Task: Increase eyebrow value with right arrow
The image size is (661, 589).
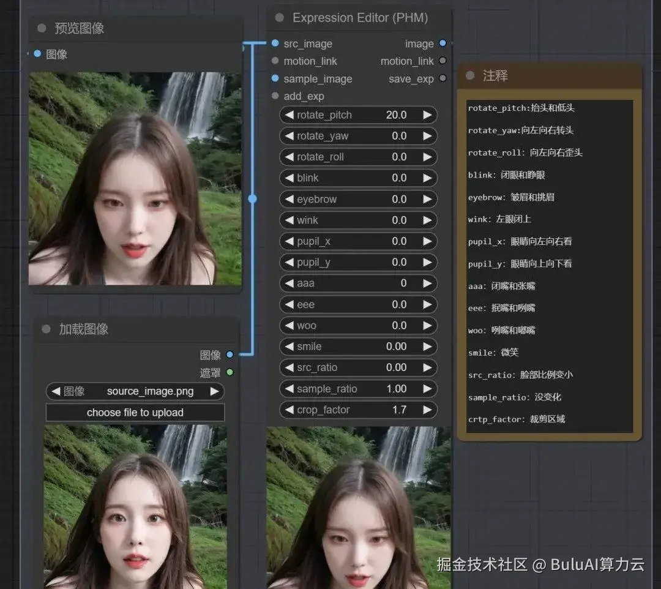Action: (x=427, y=200)
